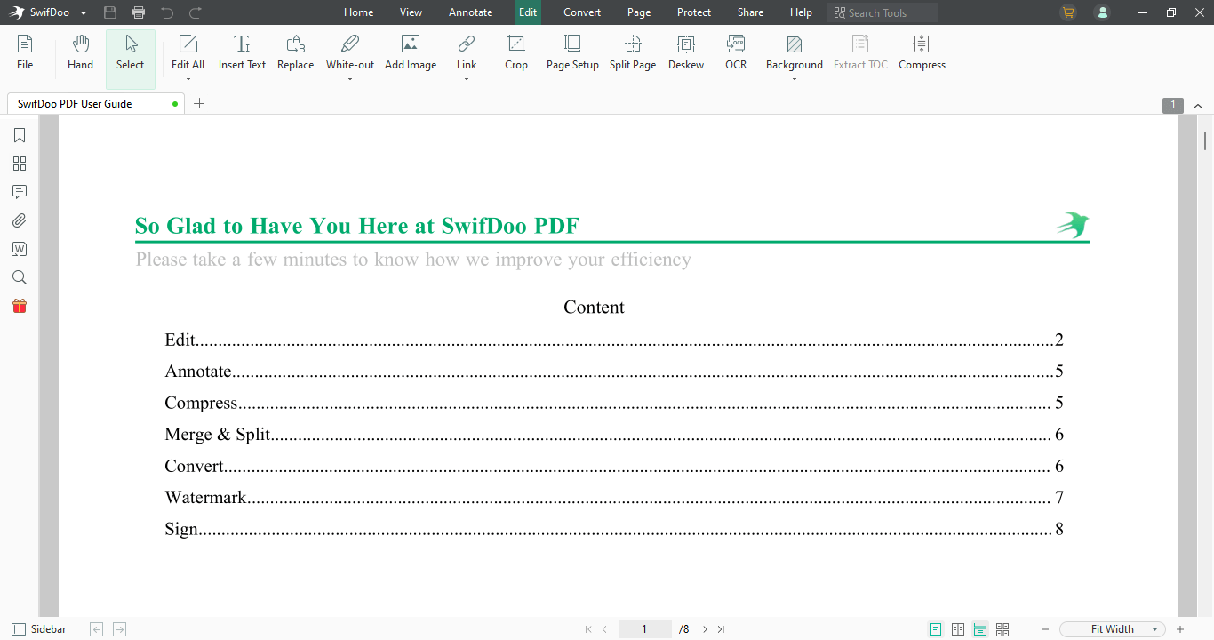Expand the Link dropdown arrow

pyautogui.click(x=467, y=80)
